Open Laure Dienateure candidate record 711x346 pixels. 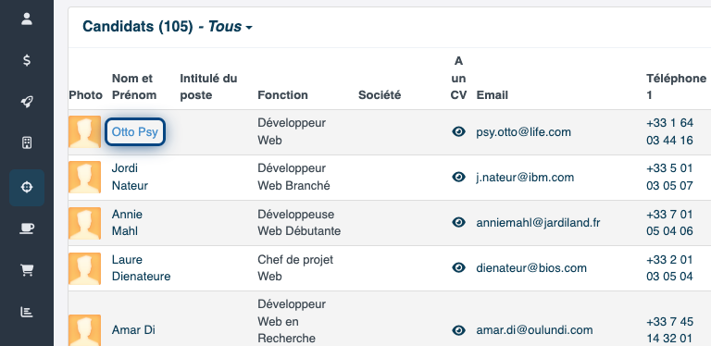[x=141, y=267]
